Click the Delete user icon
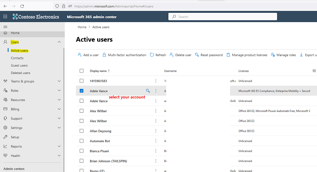The image size is (317, 172). click(x=171, y=55)
